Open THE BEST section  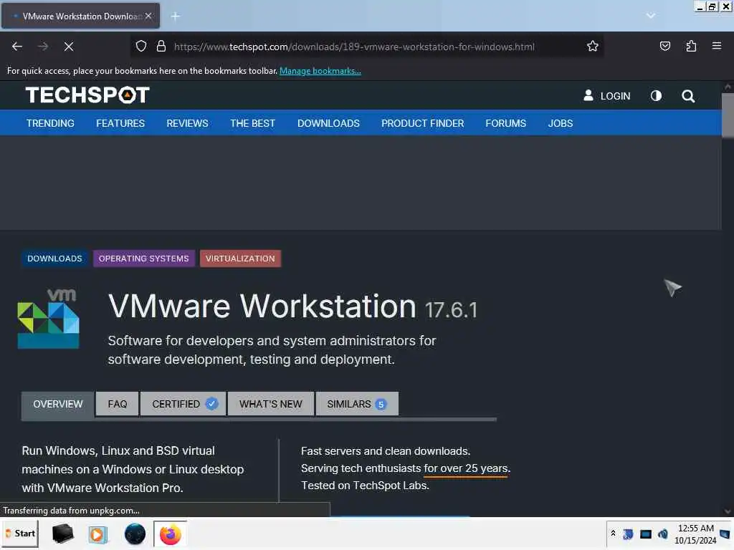tap(252, 123)
